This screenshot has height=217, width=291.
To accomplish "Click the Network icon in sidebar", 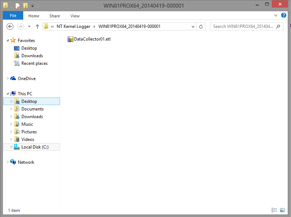I will coord(13,162).
